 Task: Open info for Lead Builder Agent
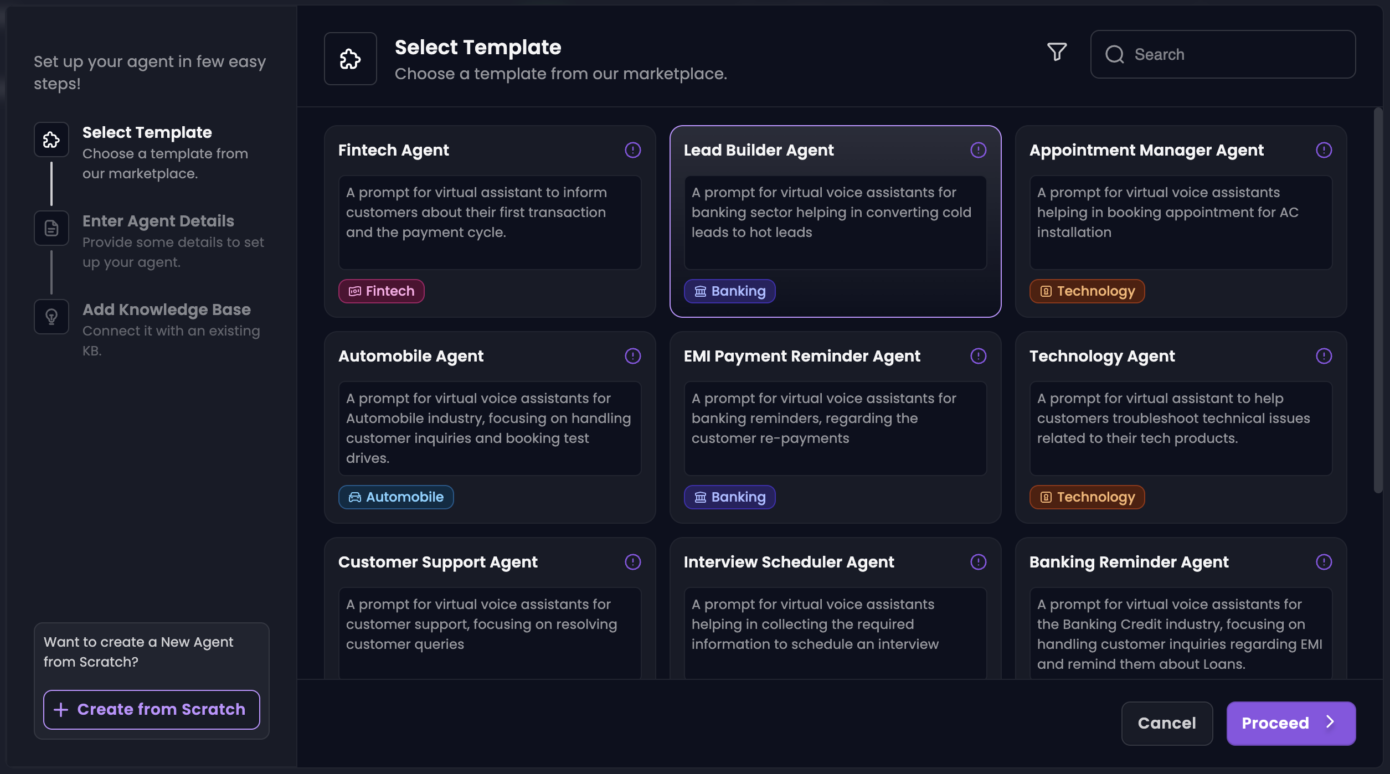click(978, 150)
